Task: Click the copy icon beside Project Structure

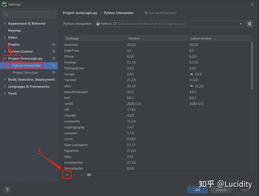Action: point(54,73)
